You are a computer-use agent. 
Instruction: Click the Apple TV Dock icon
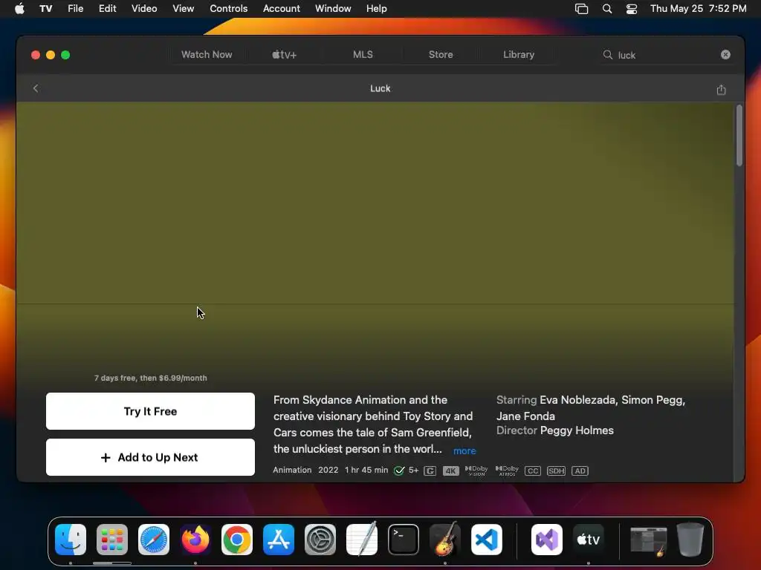pyautogui.click(x=589, y=540)
